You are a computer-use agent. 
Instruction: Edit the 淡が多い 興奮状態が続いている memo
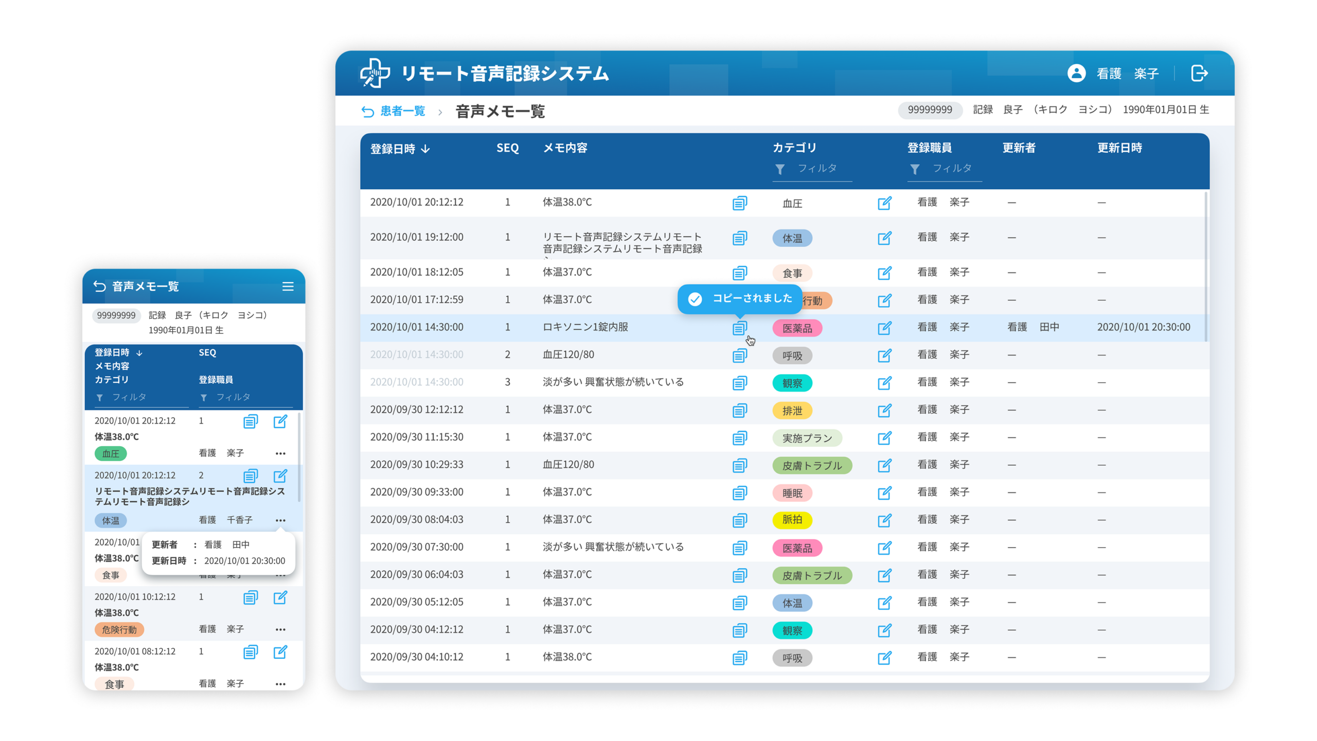point(884,382)
